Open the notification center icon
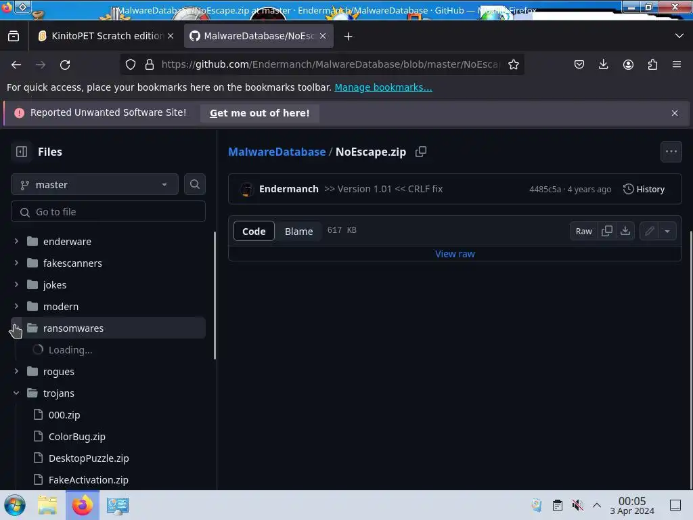The image size is (693, 520). (675, 505)
